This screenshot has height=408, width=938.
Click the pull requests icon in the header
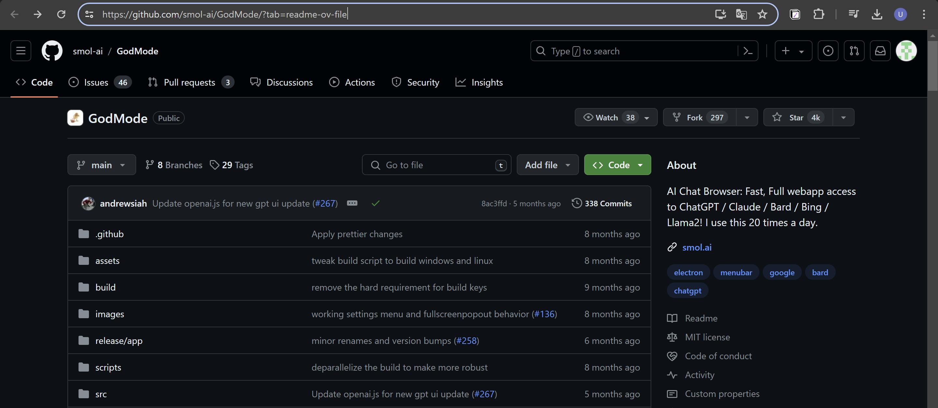(854, 51)
